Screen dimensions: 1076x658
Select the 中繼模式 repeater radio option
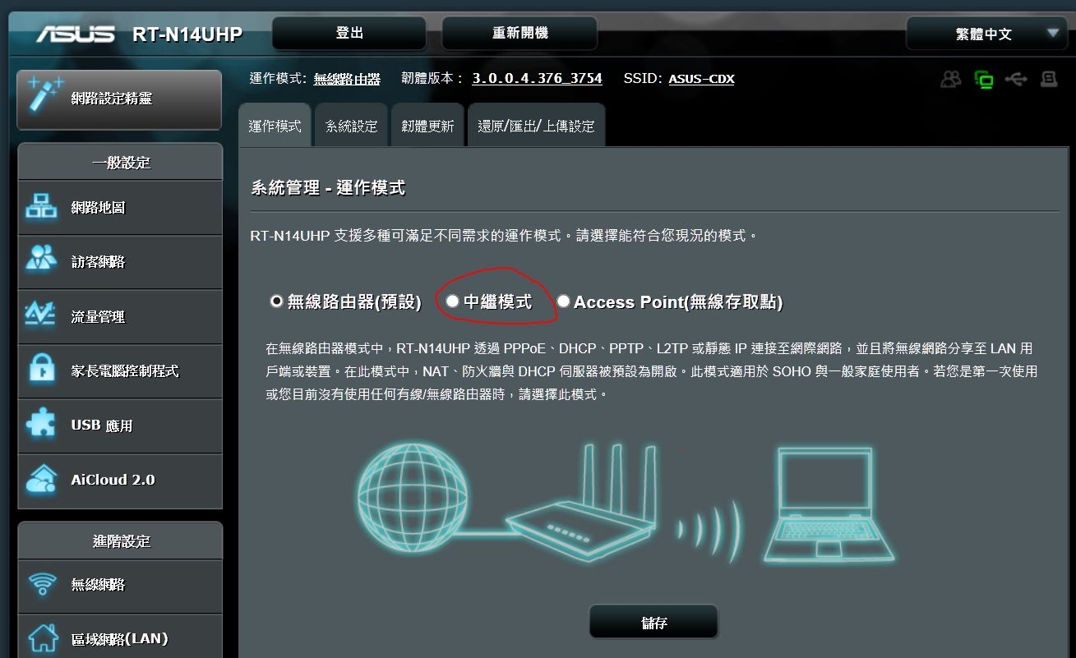[452, 301]
